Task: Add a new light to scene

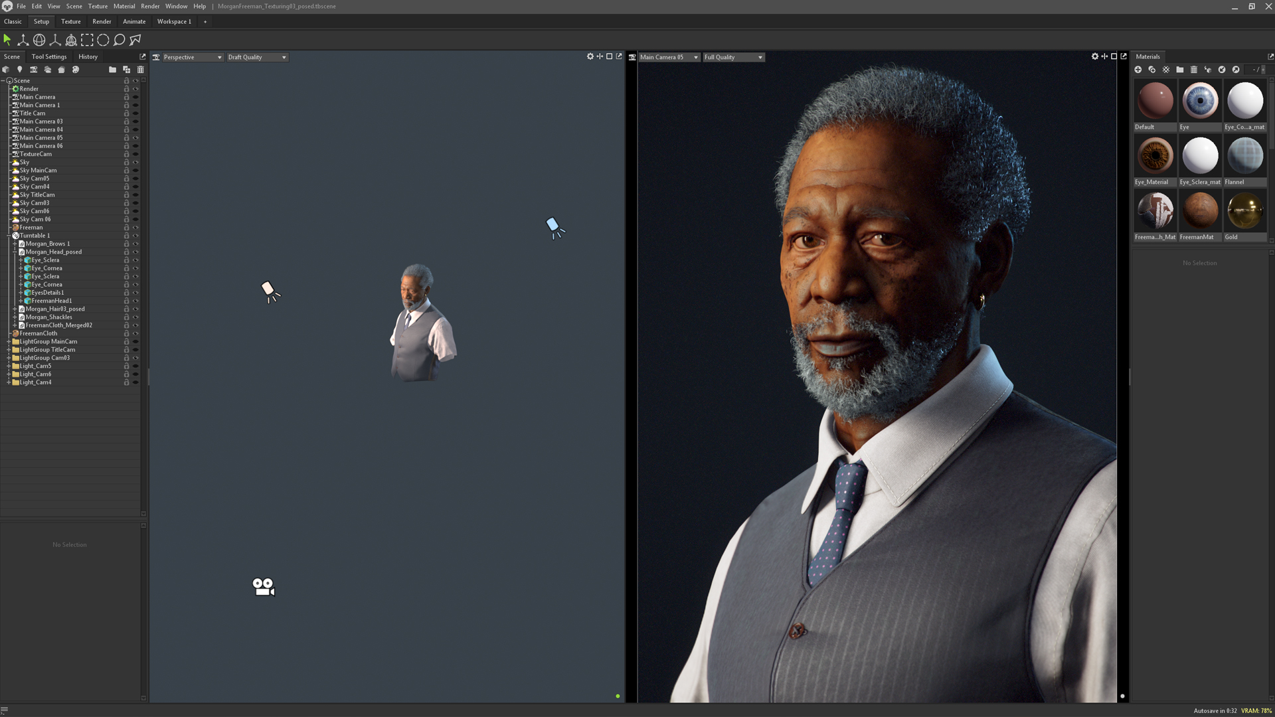Action: pos(19,69)
